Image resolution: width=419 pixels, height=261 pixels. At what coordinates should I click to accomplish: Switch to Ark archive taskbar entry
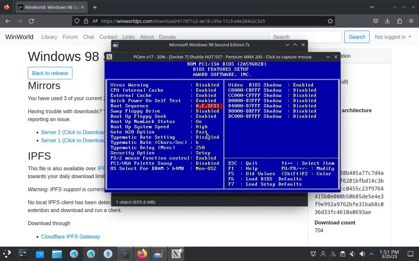coord(159,253)
